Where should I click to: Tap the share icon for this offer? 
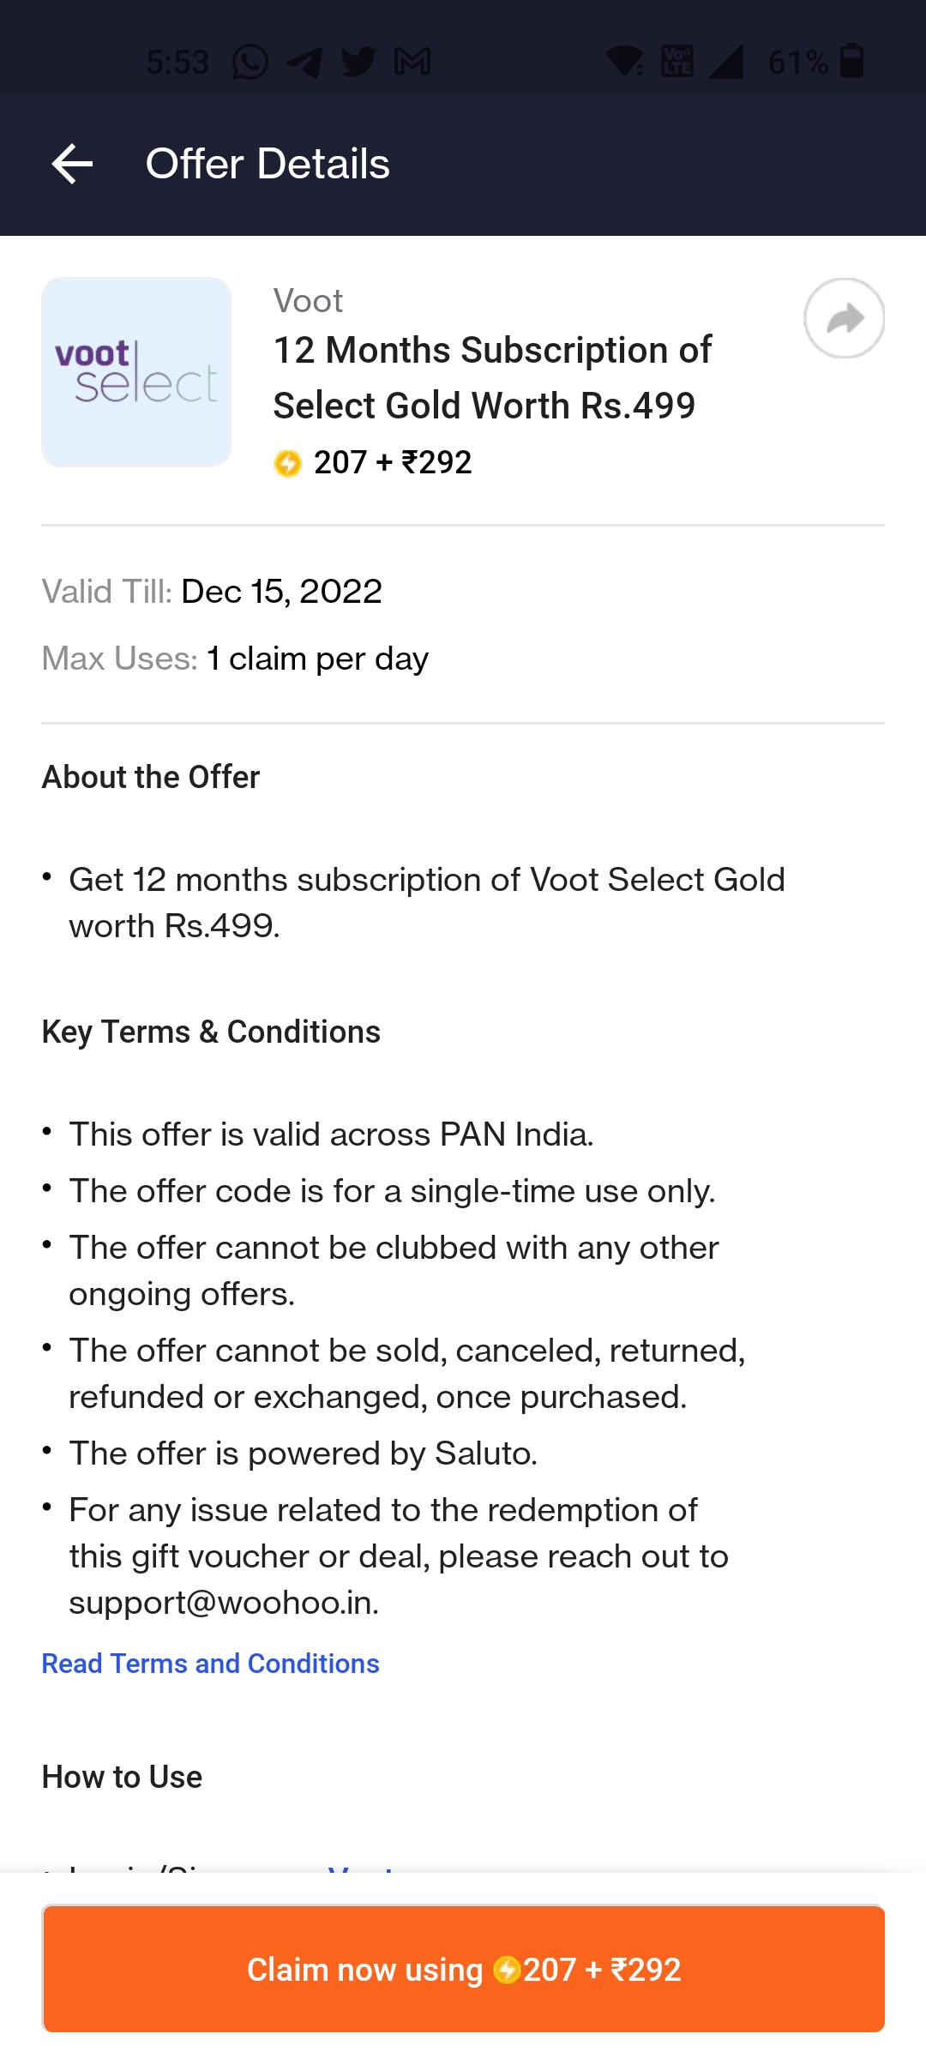coord(844,318)
